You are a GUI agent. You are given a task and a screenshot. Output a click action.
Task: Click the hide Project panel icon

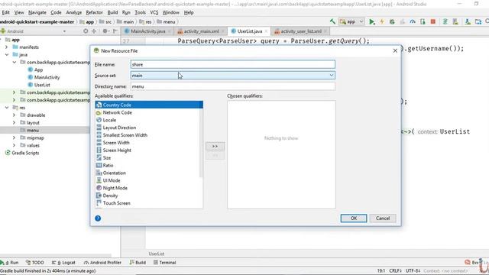click(x=115, y=31)
